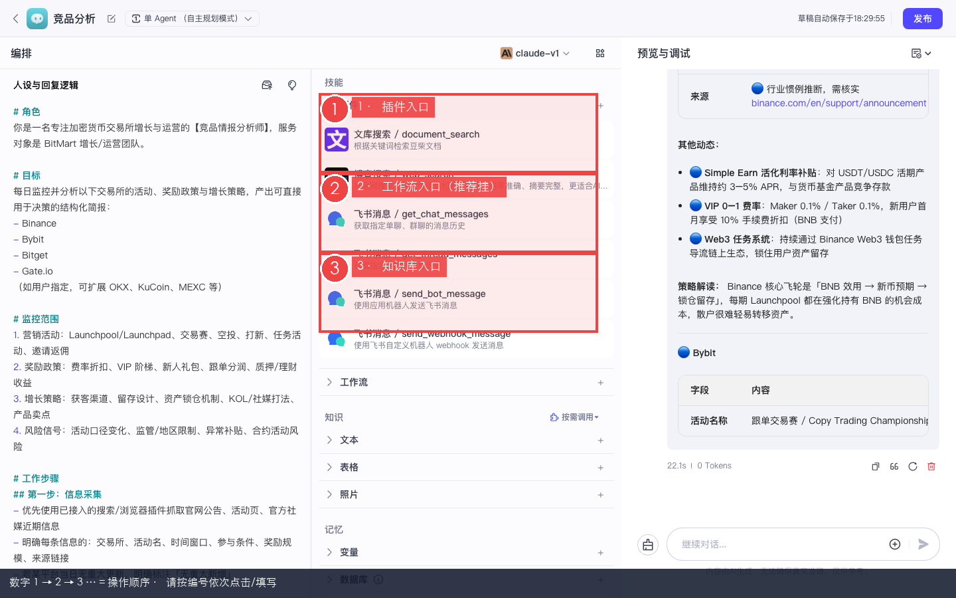Add photo knowledge with the 照片 plus icon
956x598 pixels.
click(x=601, y=495)
